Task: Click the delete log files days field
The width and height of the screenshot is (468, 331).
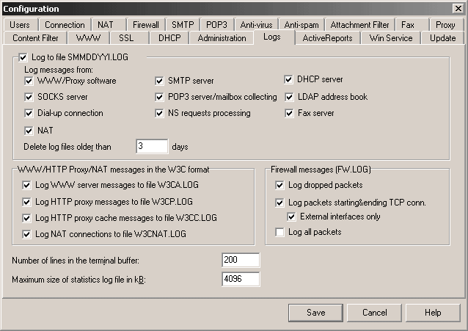Action: pyautogui.click(x=152, y=147)
